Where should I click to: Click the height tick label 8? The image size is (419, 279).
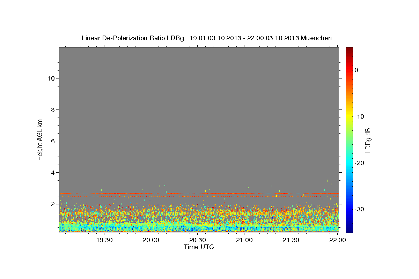pyautogui.click(x=53, y=110)
